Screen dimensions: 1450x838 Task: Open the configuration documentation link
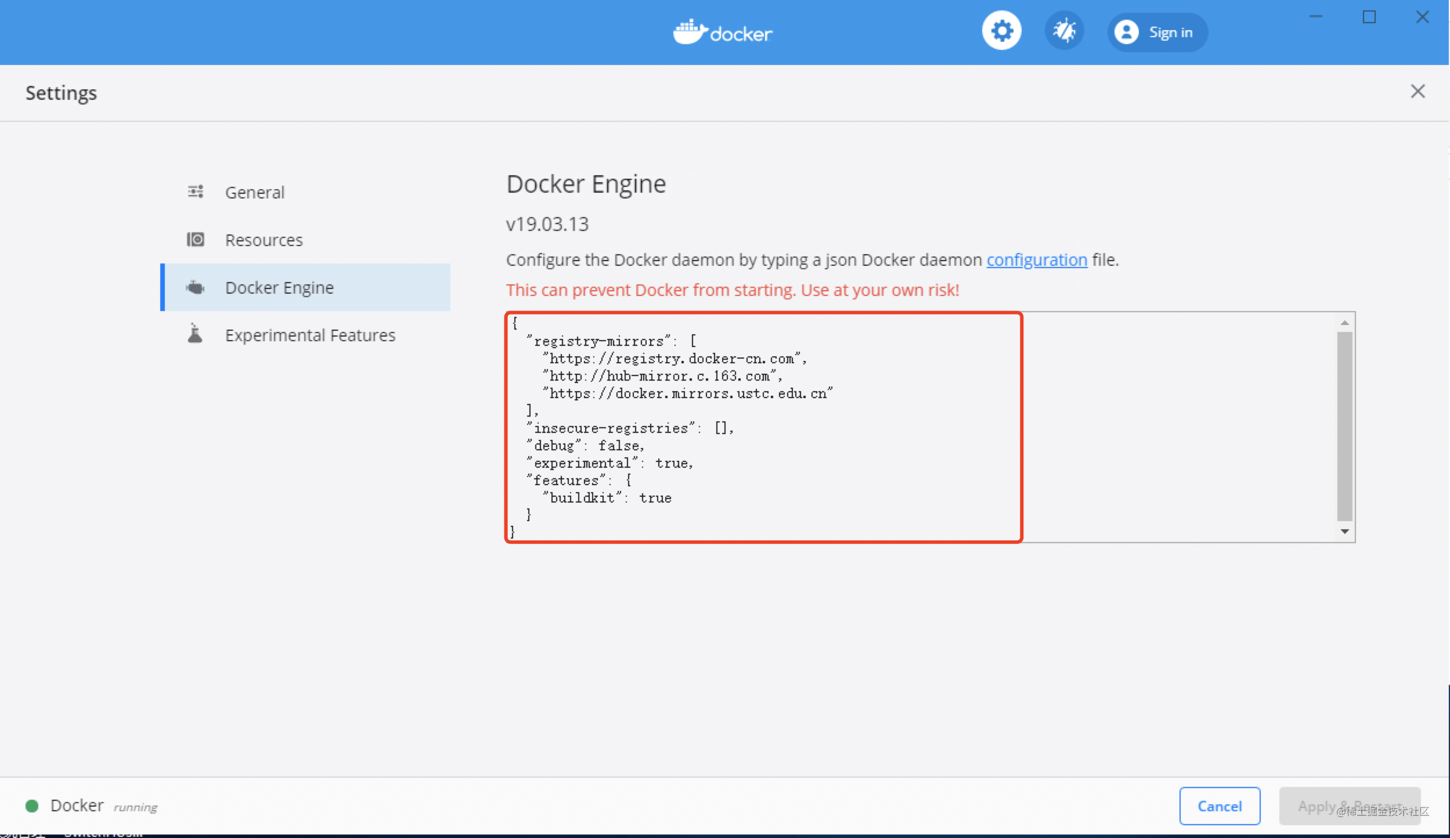point(1037,259)
